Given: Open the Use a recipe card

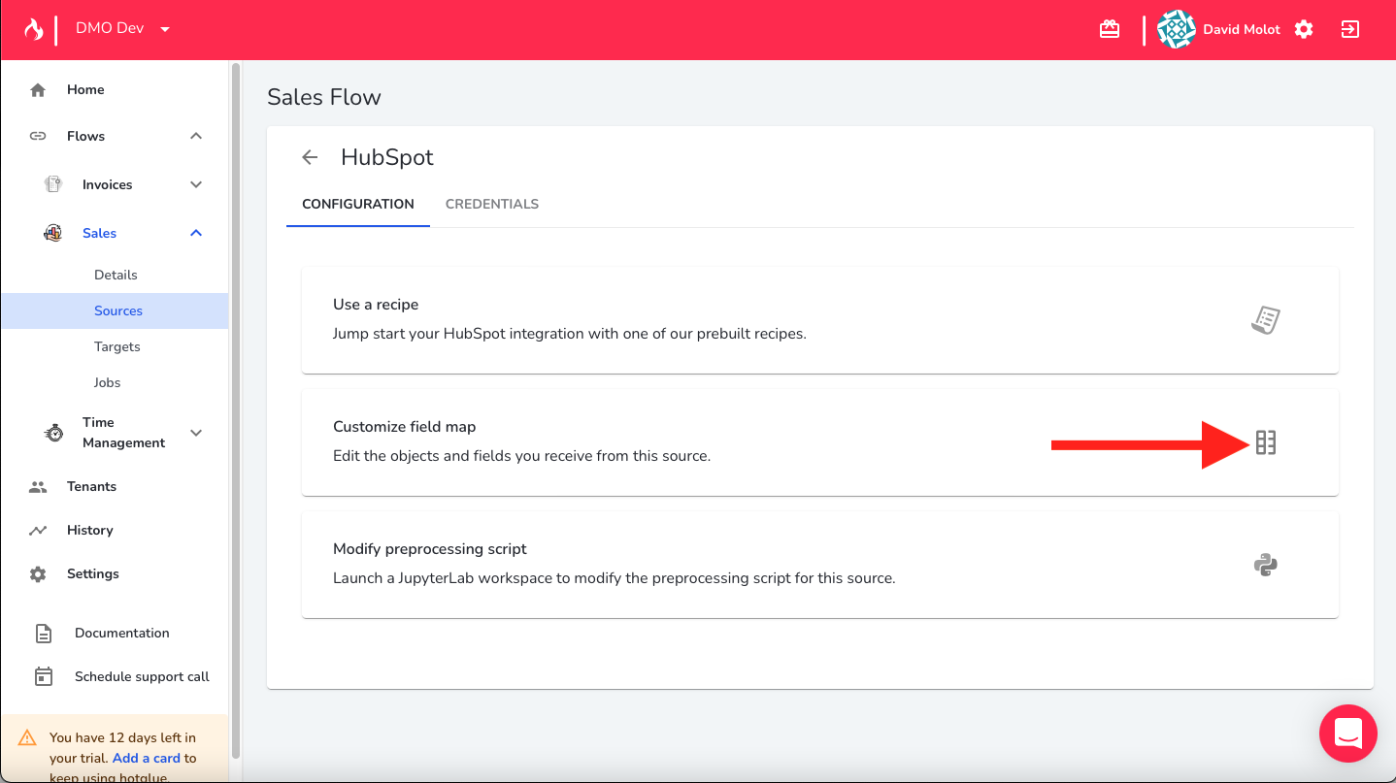Looking at the screenshot, I should 820,320.
